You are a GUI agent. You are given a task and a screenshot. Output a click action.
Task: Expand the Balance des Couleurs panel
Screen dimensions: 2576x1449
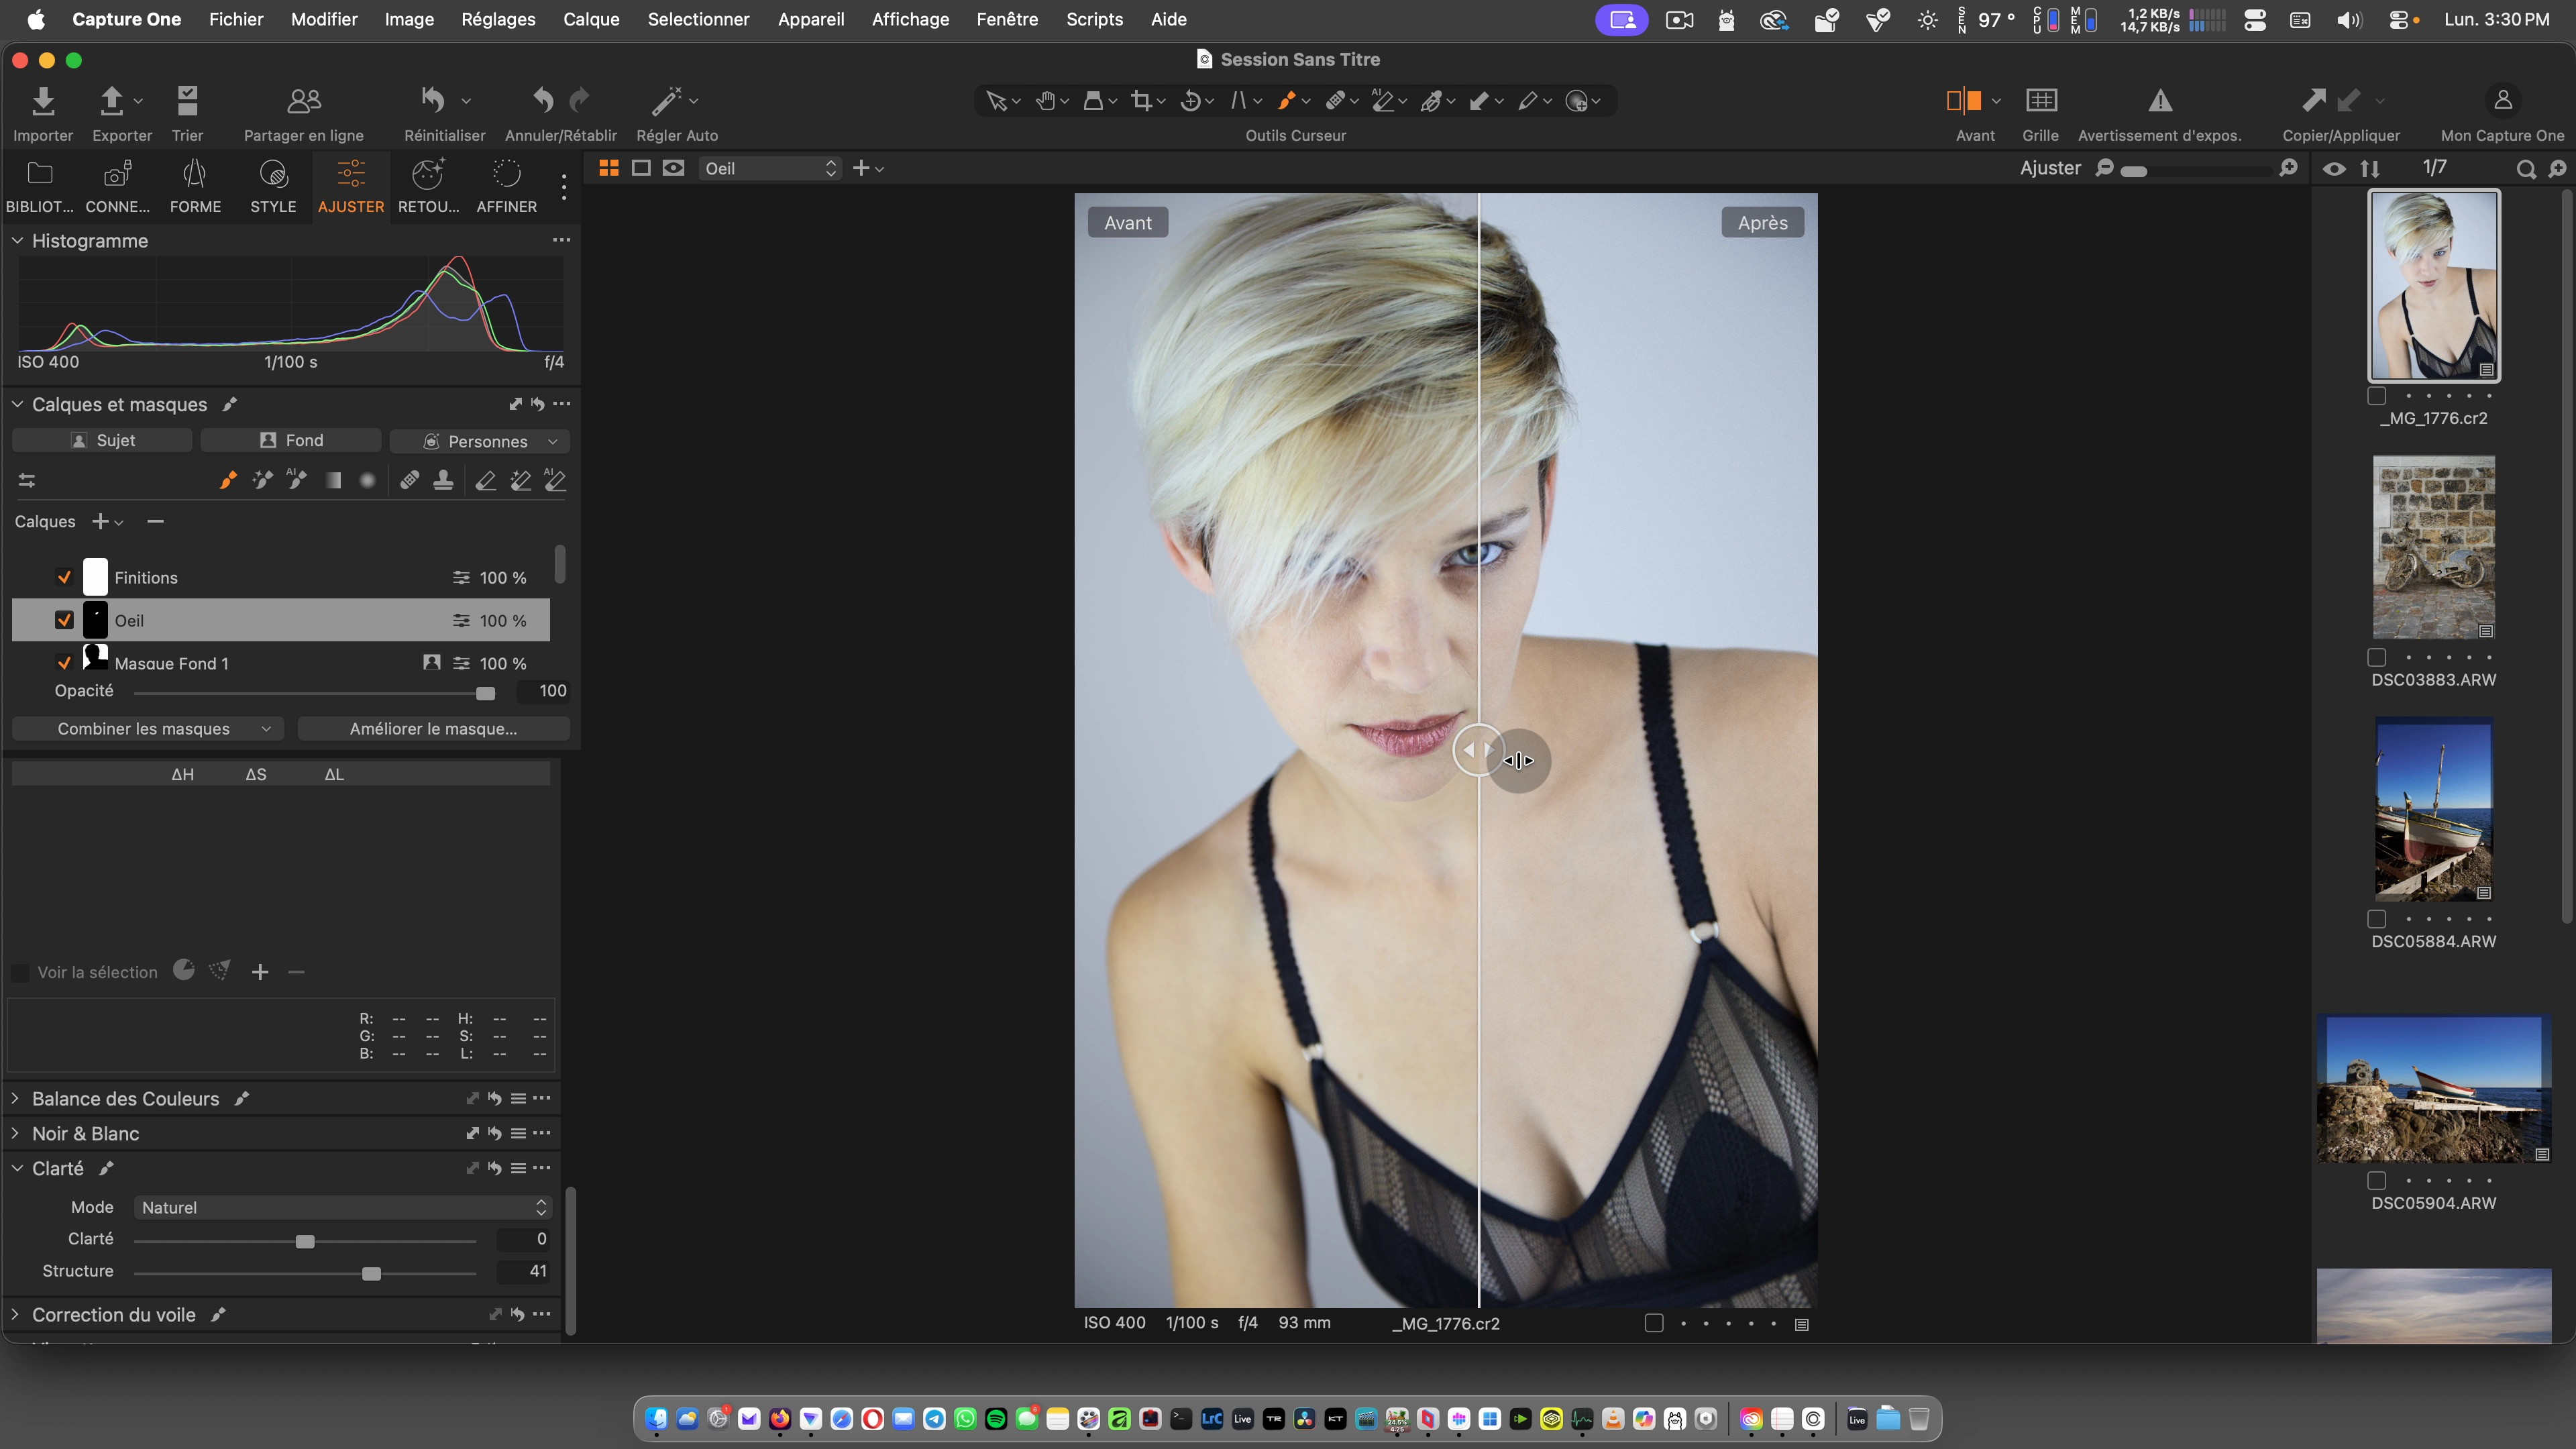16,1098
